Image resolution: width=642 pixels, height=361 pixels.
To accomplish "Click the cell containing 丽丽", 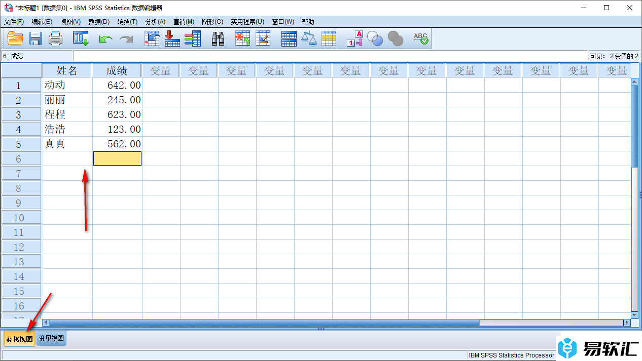I will [x=67, y=100].
